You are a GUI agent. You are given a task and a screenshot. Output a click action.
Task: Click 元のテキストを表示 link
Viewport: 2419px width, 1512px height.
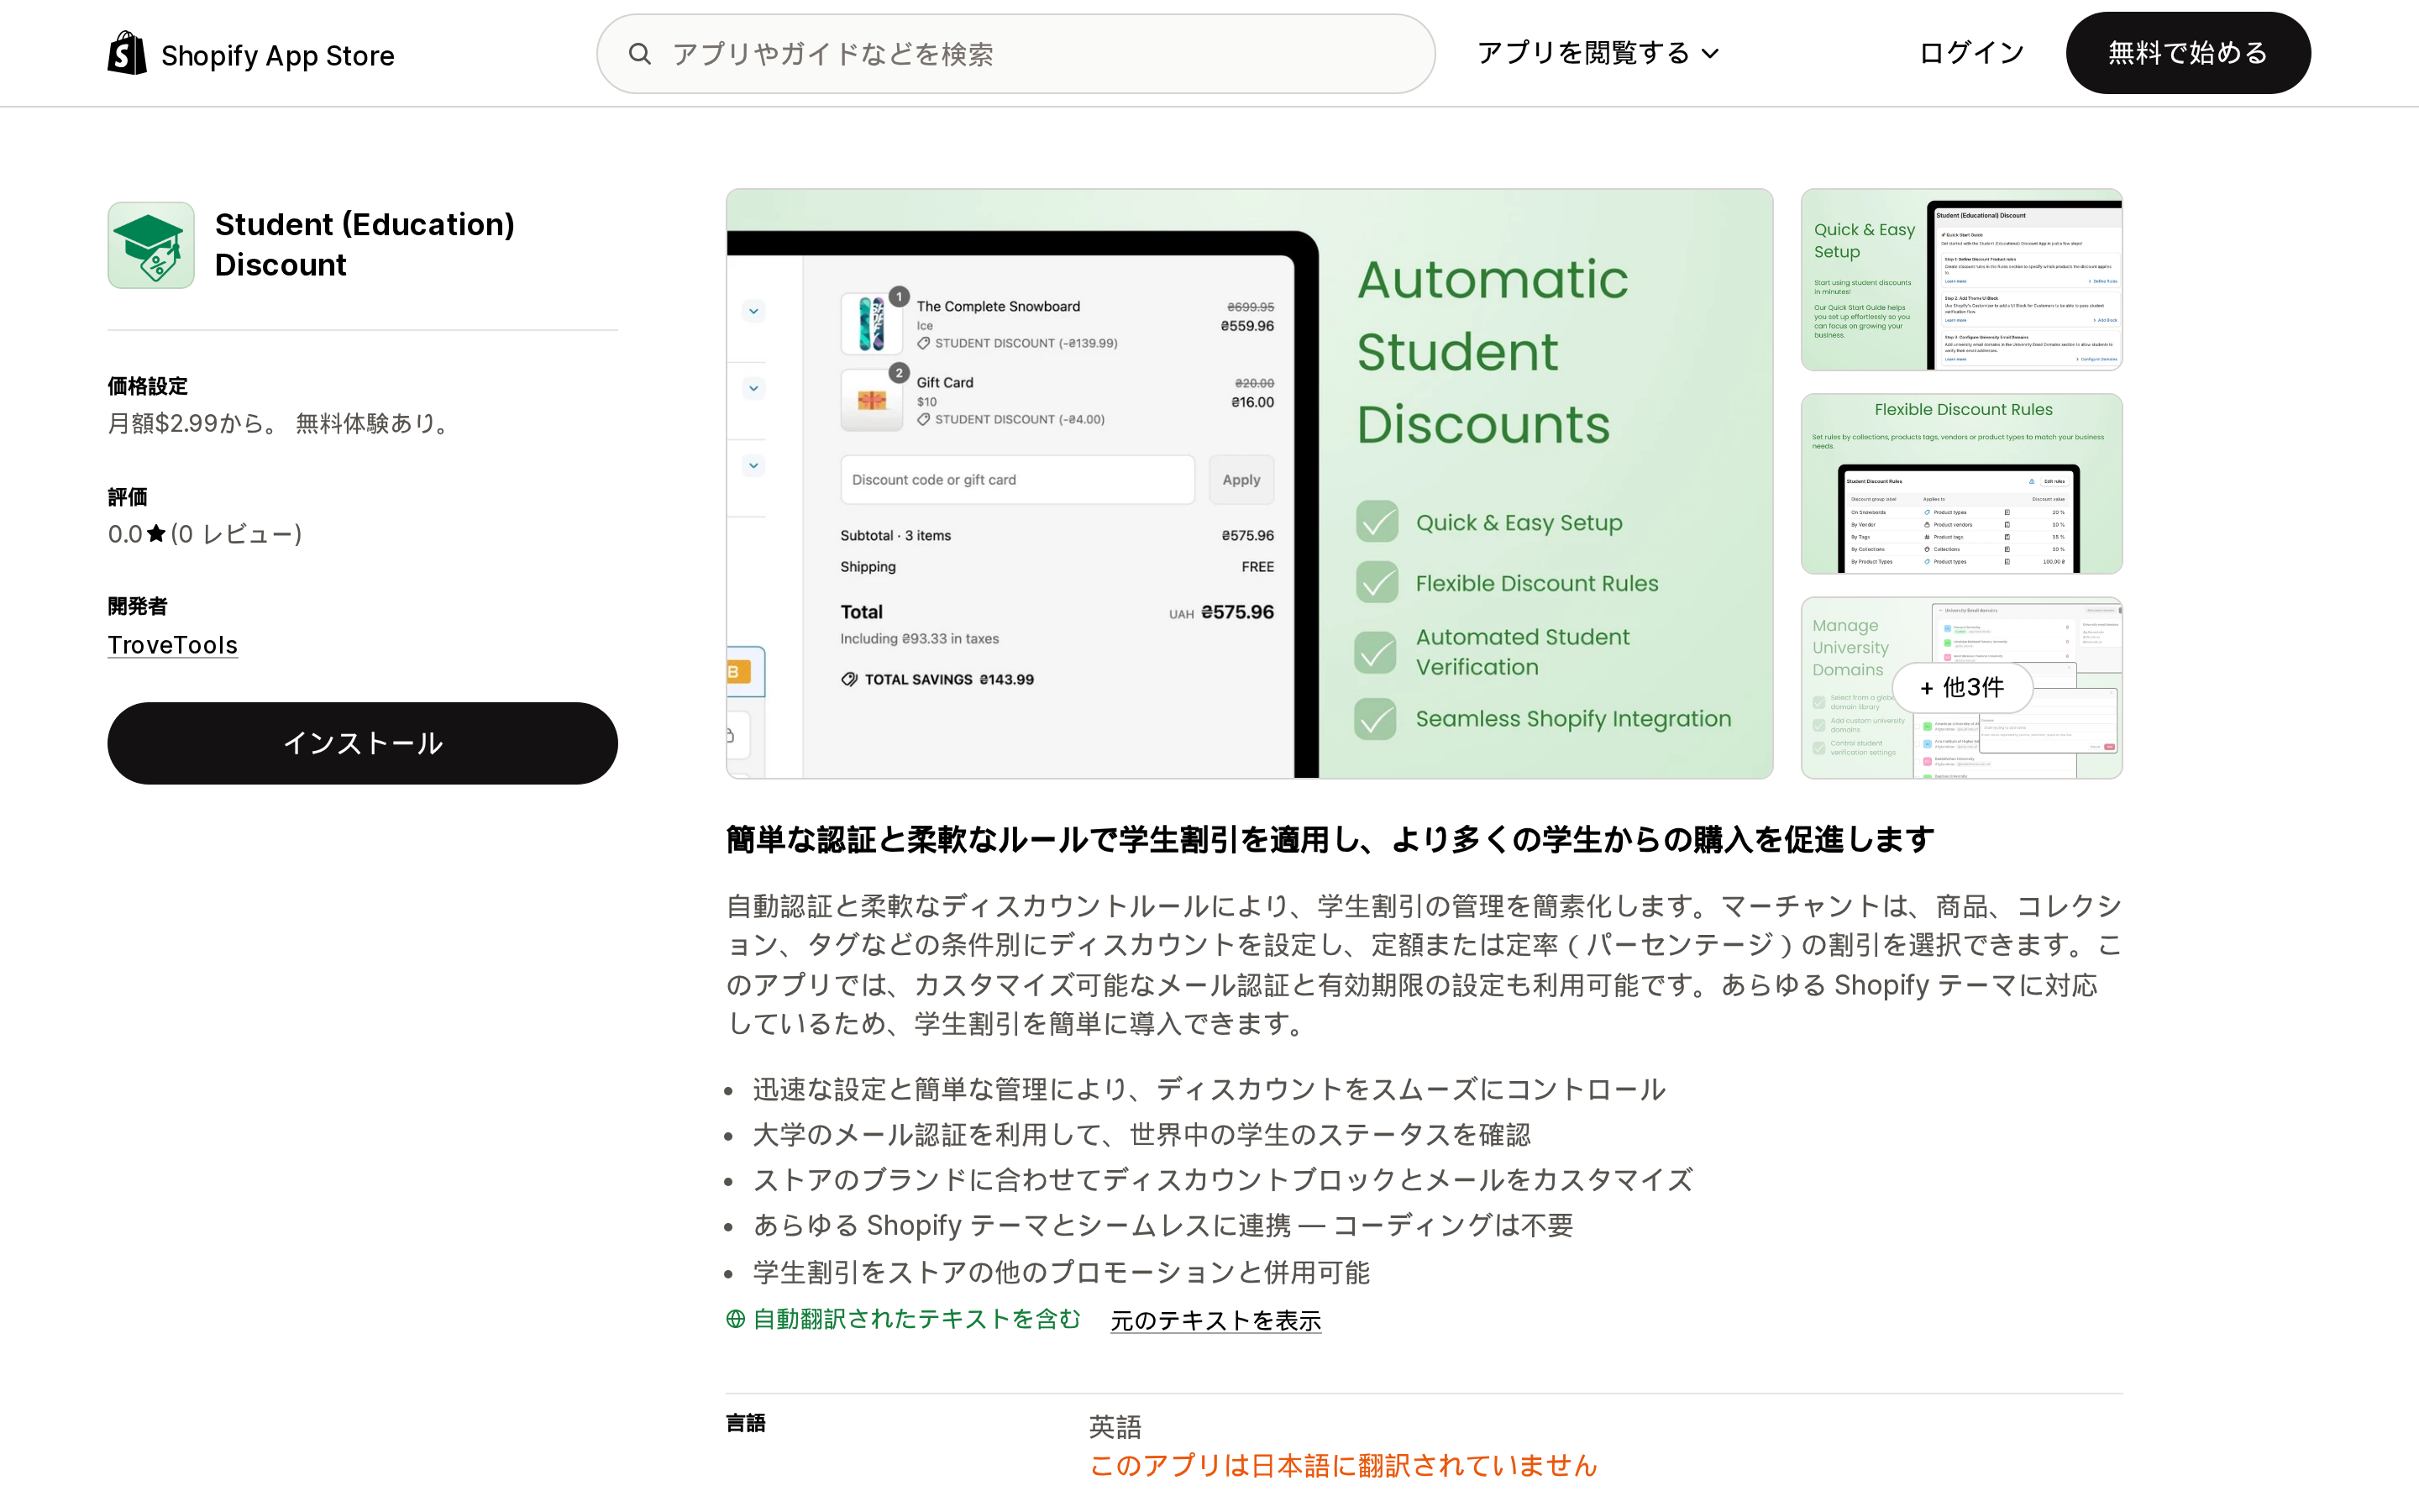(x=1215, y=1320)
